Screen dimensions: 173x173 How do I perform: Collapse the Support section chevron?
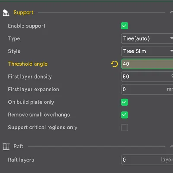[x=171, y=13]
